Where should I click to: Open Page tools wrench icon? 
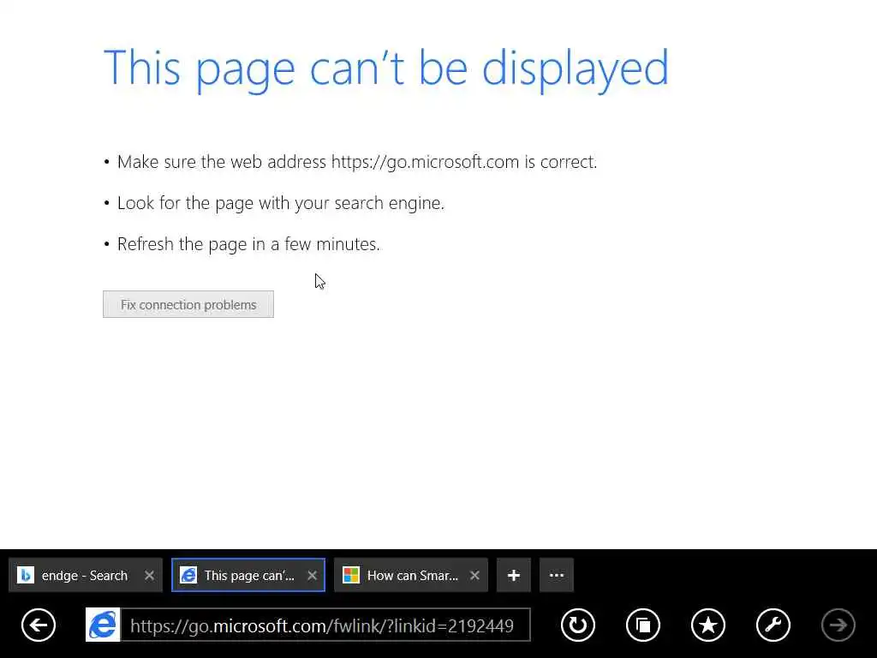pyautogui.click(x=773, y=625)
